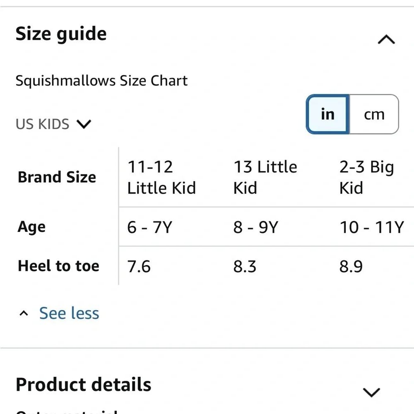The width and height of the screenshot is (414, 414).
Task: Click the See less link
Action: point(69,313)
